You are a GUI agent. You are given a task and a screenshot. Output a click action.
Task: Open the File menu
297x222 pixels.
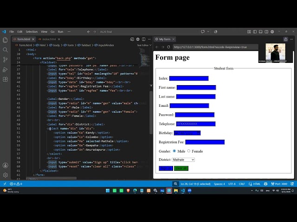tap(12, 32)
